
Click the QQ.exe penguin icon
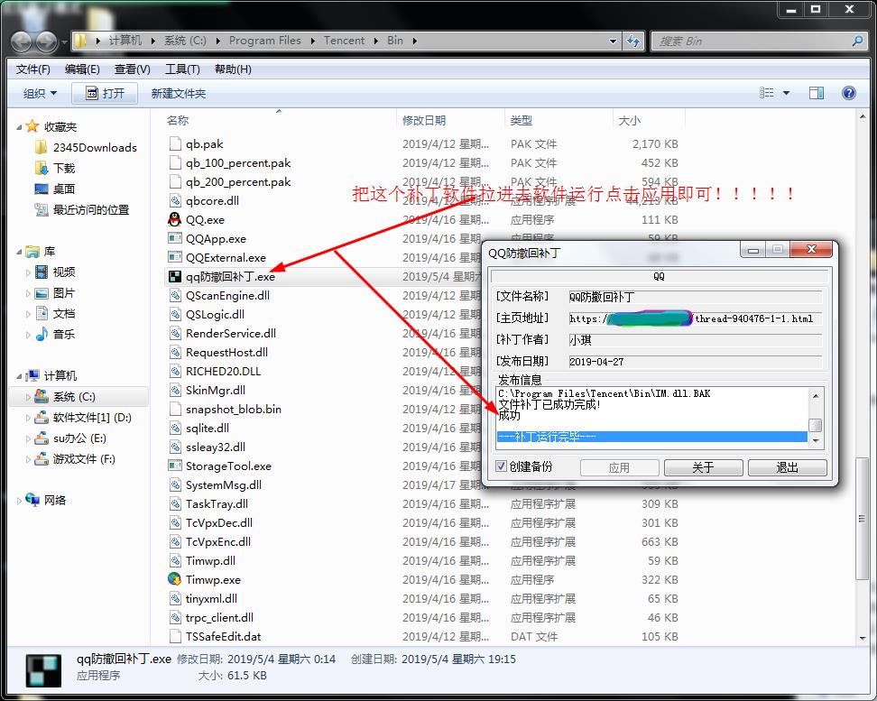(175, 219)
